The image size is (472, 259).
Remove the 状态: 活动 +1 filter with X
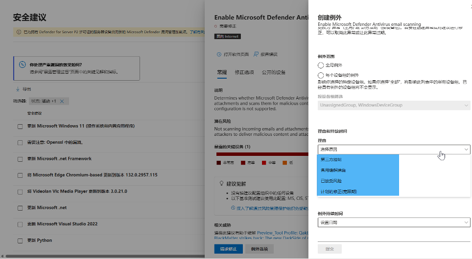point(62,101)
